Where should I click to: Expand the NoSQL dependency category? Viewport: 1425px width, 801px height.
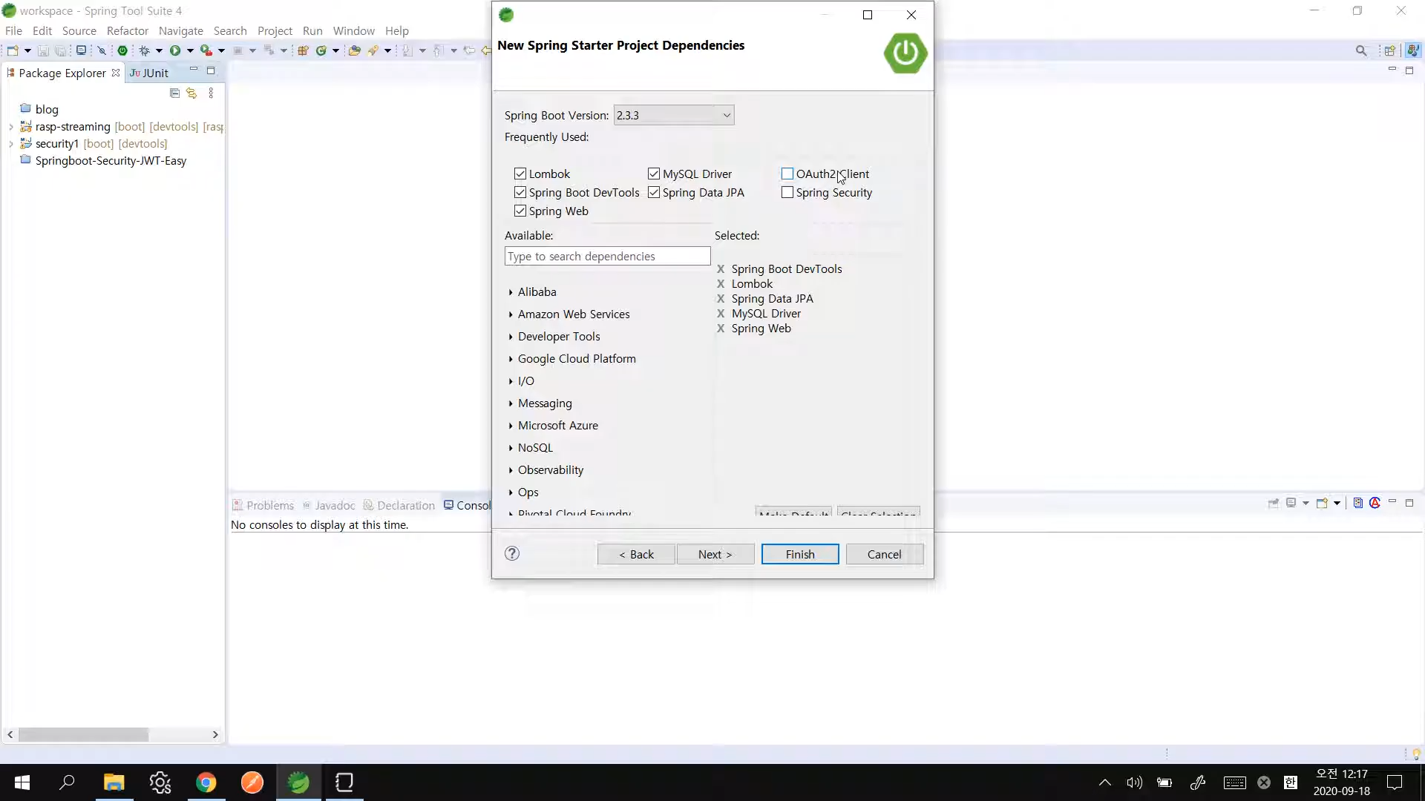(x=511, y=448)
